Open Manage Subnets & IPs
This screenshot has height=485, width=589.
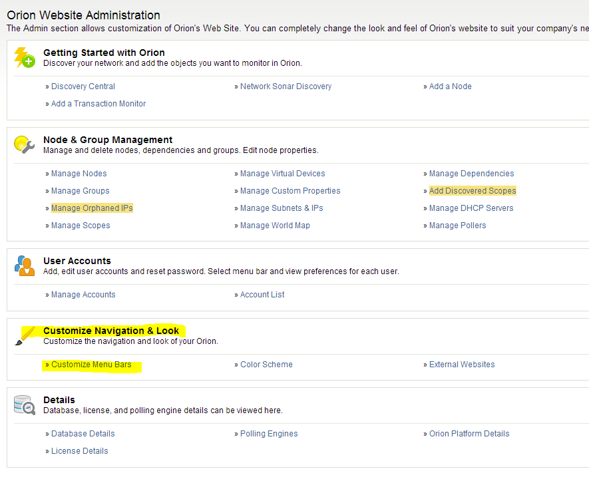[x=282, y=208]
